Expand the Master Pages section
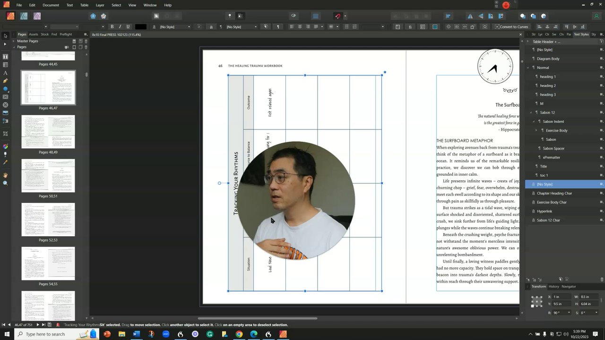This screenshot has width=605, height=340. click(14, 41)
